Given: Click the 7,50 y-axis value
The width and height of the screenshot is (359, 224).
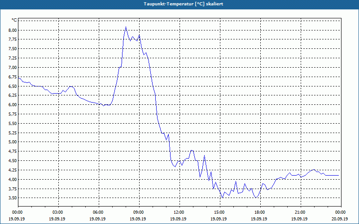Looking at the screenshot, I should click(13, 49).
